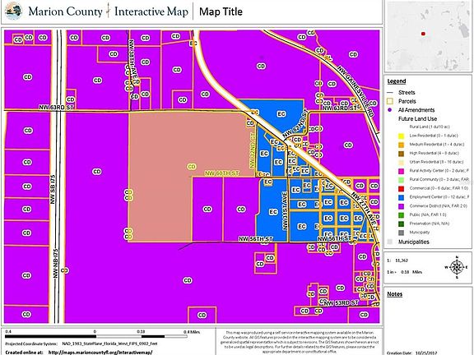The width and height of the screenshot is (474, 355).
Task: Click the dark green Preservation swatch
Action: coord(401,224)
